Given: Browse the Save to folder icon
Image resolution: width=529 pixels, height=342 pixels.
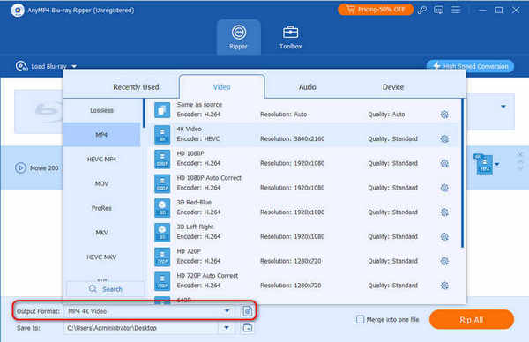Looking at the screenshot, I should [247, 328].
